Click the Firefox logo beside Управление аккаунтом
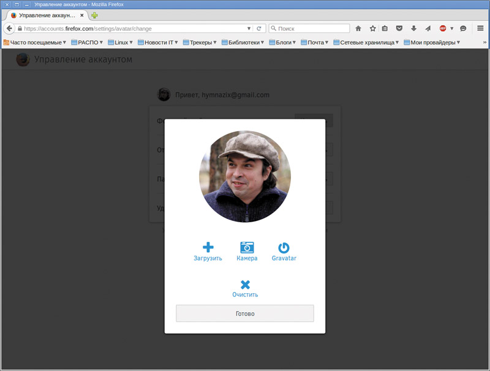Image resolution: width=490 pixels, height=371 pixels. pos(23,59)
